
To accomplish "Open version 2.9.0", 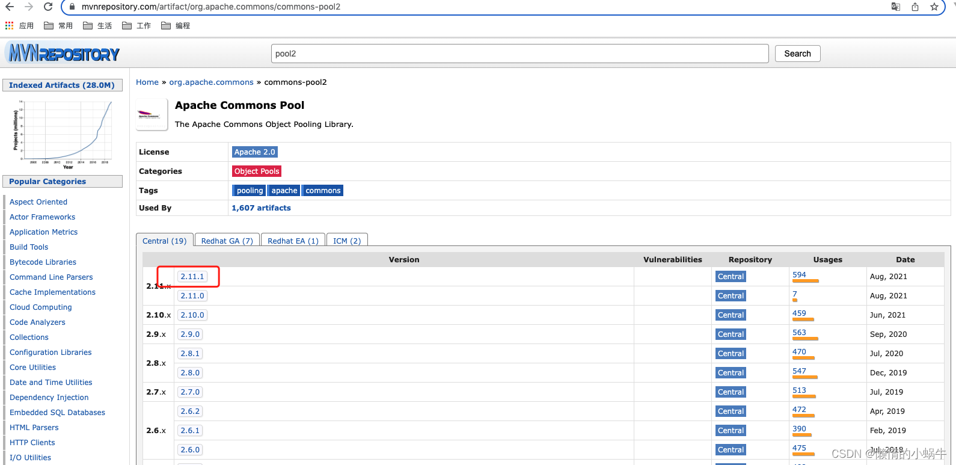I will pyautogui.click(x=190, y=334).
